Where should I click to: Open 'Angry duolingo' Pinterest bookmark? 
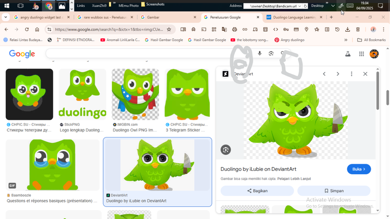click(x=289, y=40)
